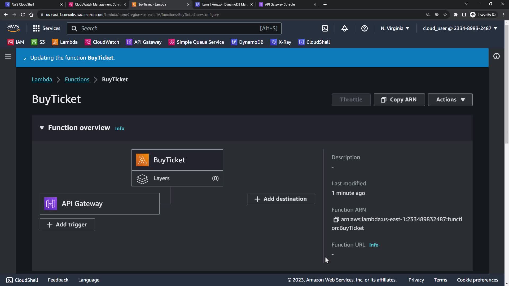Viewport: 509px width, 286px height.
Task: Expand cloud_user account menu
Action: coord(460,28)
